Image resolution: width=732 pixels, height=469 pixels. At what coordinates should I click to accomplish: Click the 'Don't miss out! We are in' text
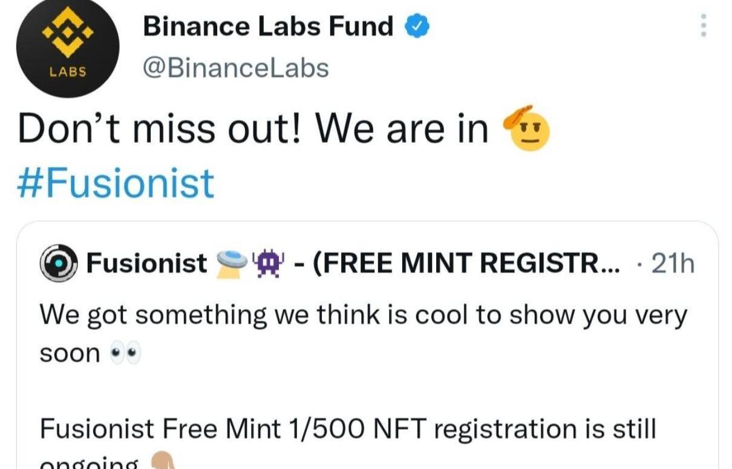pos(253,128)
